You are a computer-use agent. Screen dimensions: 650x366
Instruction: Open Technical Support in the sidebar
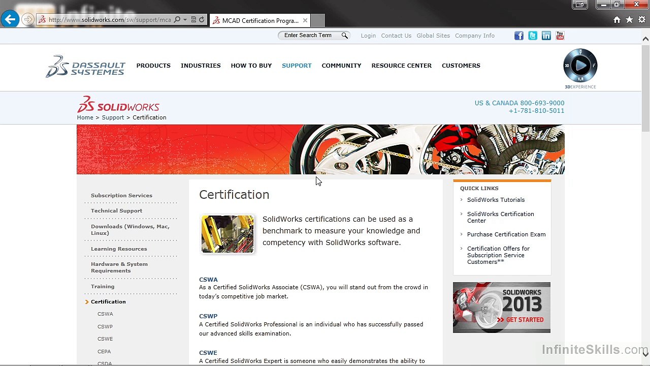116,210
